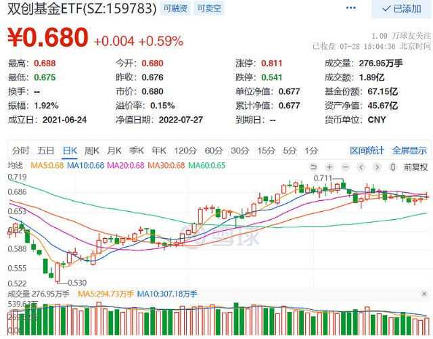Shift chart left with left chevron
The height and width of the screenshot is (339, 433).
click(361, 167)
